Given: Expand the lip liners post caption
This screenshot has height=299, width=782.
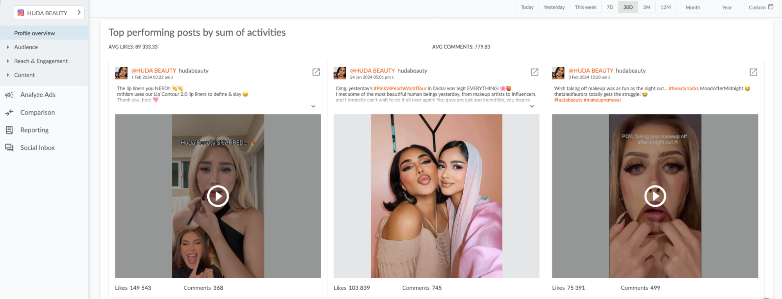Looking at the screenshot, I should click(x=313, y=106).
